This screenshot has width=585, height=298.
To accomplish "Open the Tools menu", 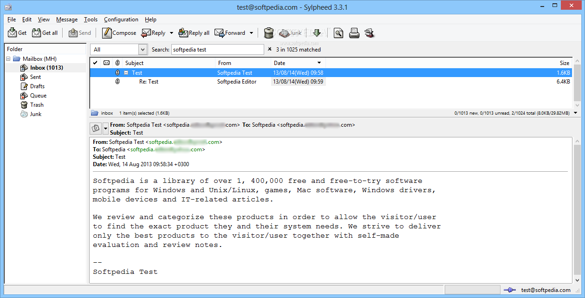I will tap(91, 19).
